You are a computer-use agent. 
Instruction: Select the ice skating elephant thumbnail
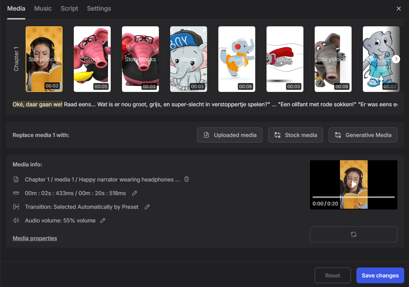click(237, 59)
